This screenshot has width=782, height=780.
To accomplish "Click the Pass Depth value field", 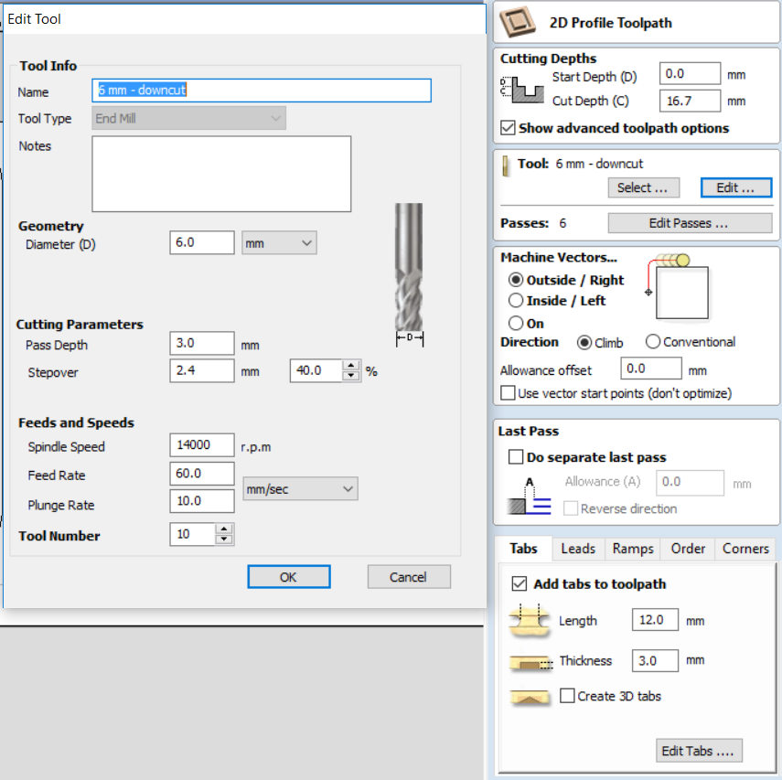I will 201,343.
